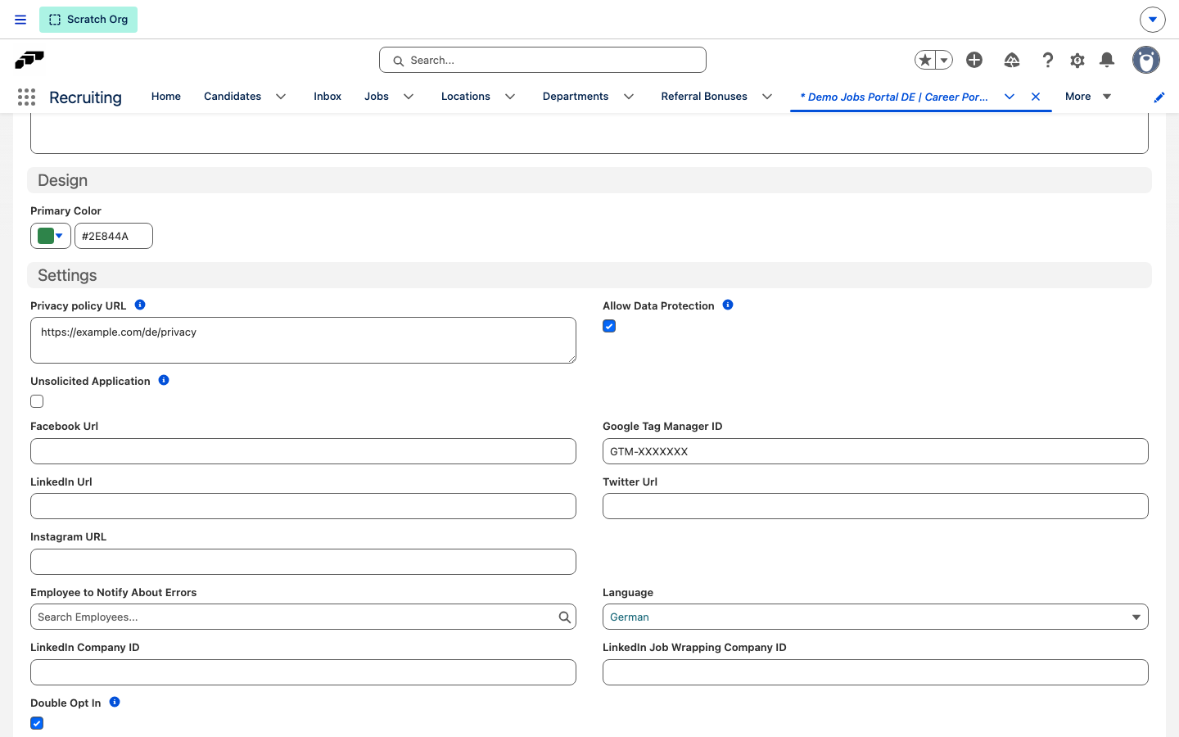The image size is (1179, 737).
Task: Click the favorites star icon
Action: [925, 60]
